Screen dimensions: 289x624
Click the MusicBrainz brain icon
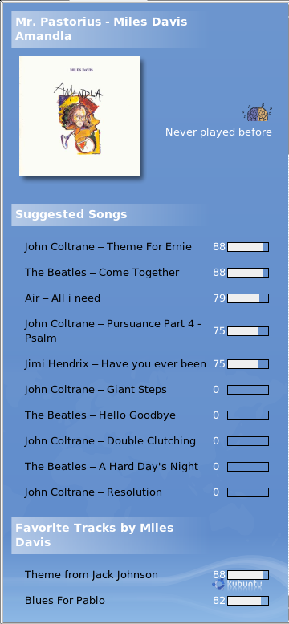click(257, 113)
